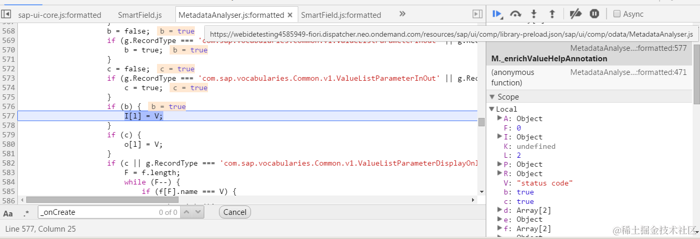Image resolution: width=700 pixels, height=239 pixels.
Task: Click the variable V value "status code"
Action: point(545,183)
